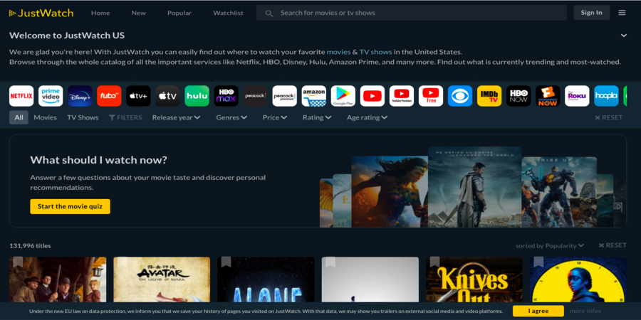Open the more infos link
The width and height of the screenshot is (641, 320).
[585, 311]
